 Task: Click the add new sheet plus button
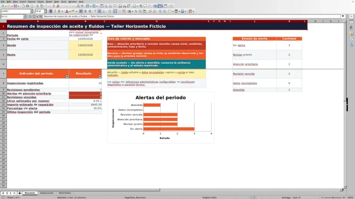pos(19,193)
